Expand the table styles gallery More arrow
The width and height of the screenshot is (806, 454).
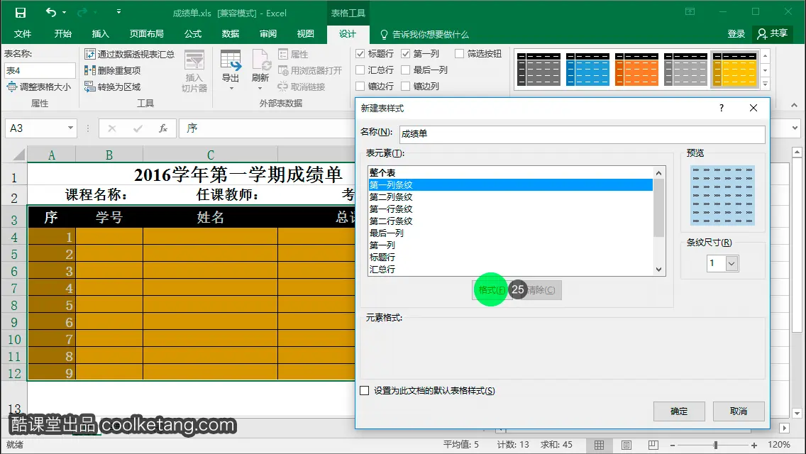click(766, 84)
